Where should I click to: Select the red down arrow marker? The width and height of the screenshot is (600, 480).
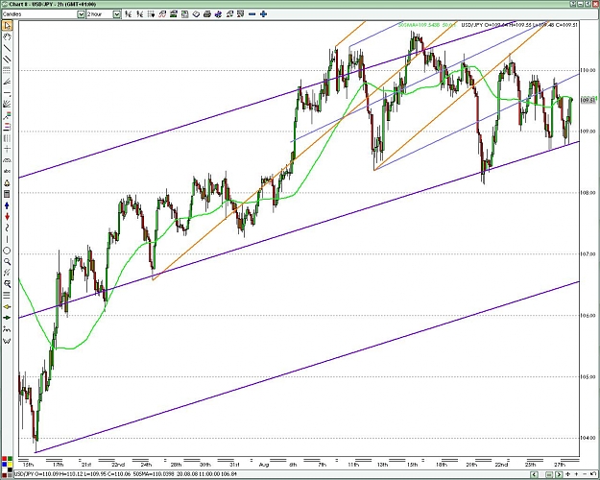[x=7, y=217]
